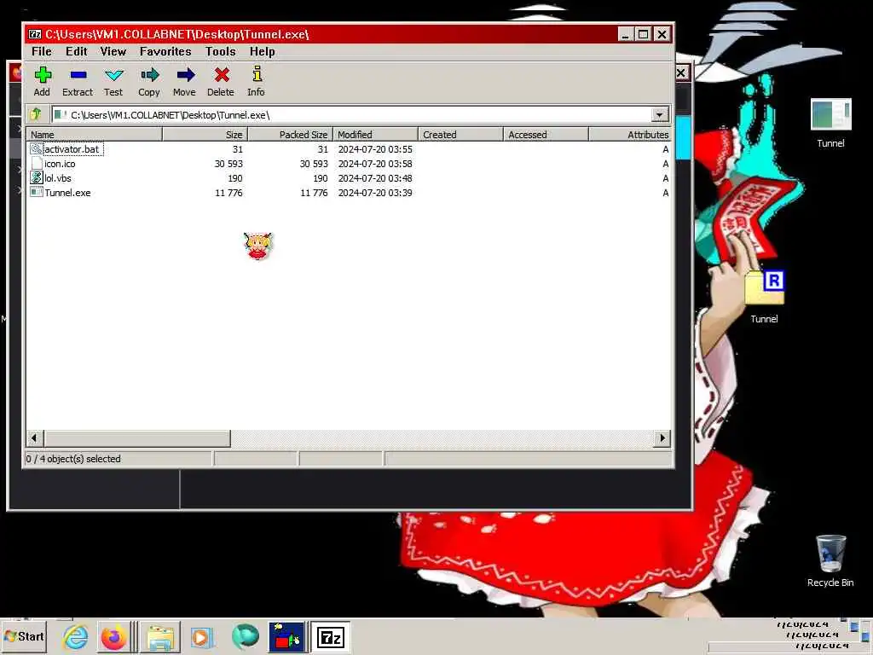Open Windows Media Player taskbar icon
Viewport: 873px width, 655px height.
[x=201, y=636]
